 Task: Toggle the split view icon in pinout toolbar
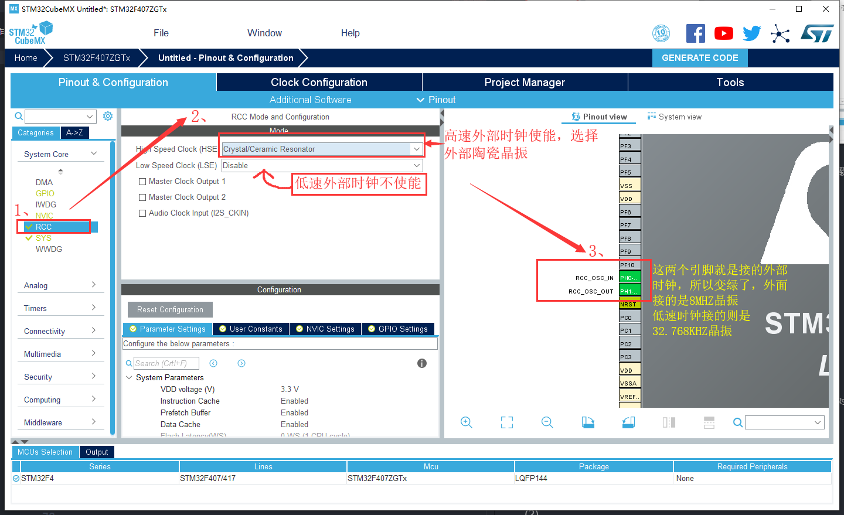669,422
